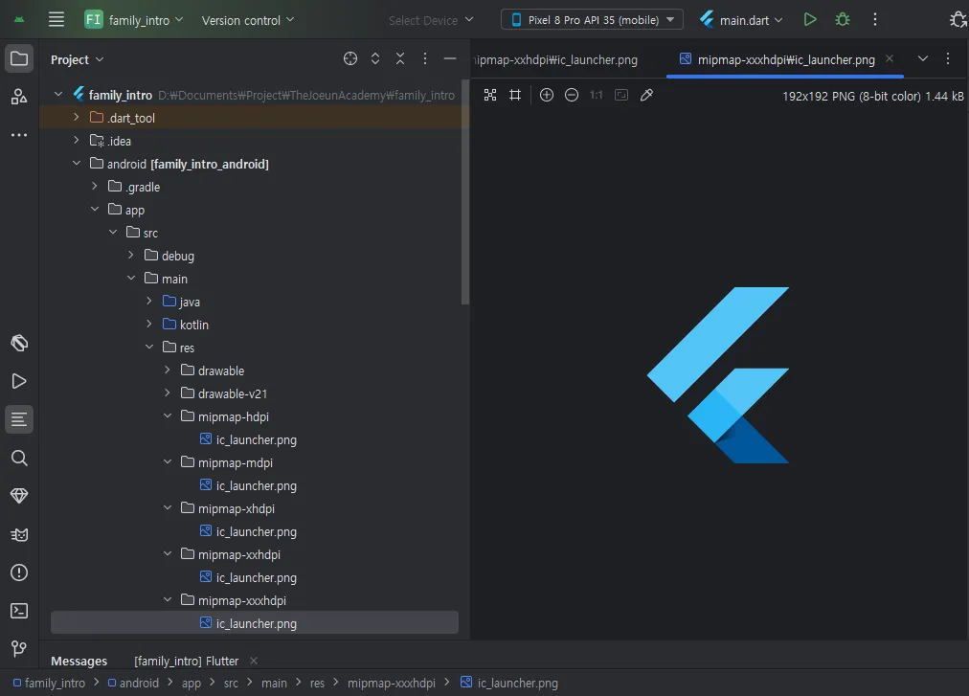Open the Run tool window play icon in sidebar
Image resolution: width=969 pixels, height=696 pixels.
(19, 381)
